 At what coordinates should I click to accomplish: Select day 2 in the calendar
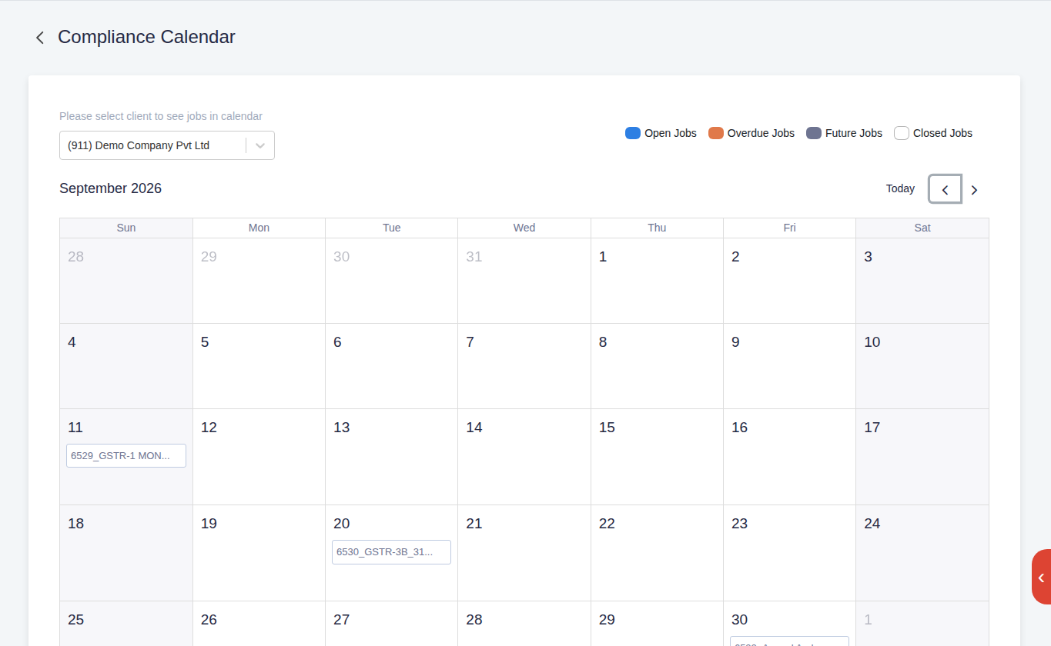735,257
